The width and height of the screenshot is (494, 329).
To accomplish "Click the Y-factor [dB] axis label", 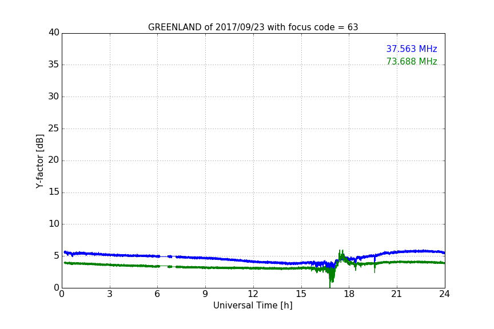I will pos(39,161).
